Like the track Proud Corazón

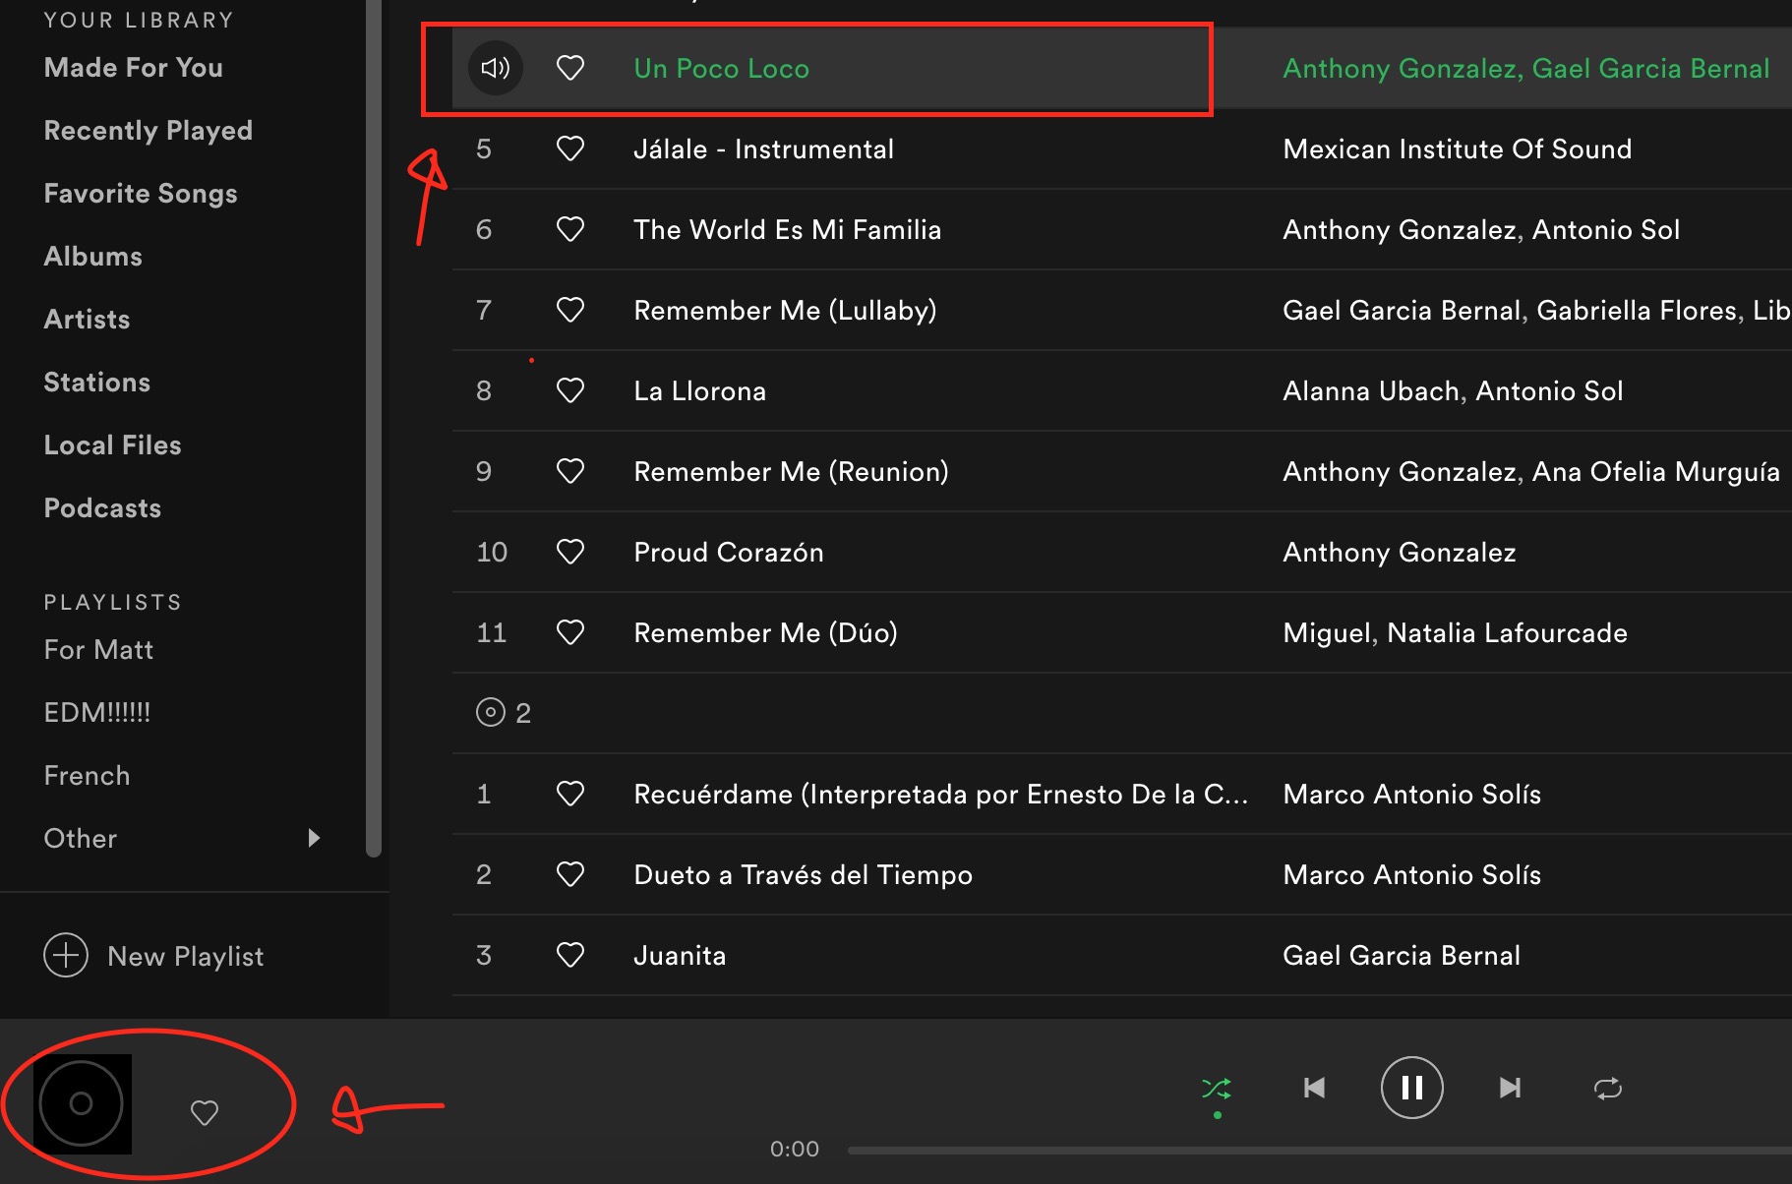tap(570, 552)
